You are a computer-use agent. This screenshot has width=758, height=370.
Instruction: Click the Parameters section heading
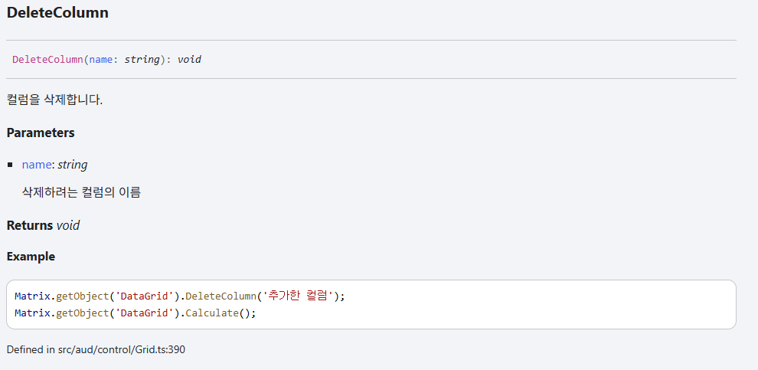41,133
